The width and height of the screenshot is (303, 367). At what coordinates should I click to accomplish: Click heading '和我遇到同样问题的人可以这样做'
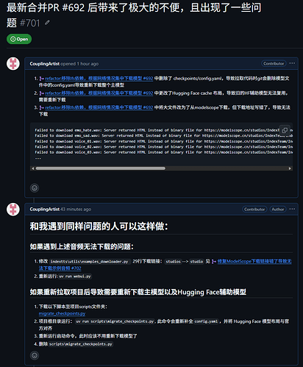(x=99, y=227)
